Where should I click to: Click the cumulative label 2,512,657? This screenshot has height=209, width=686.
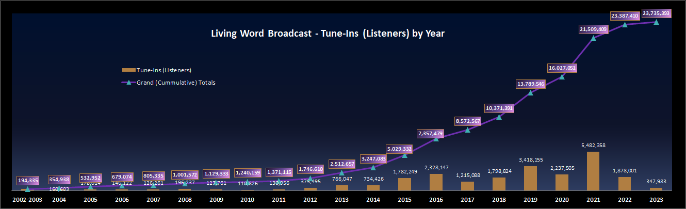(x=341, y=164)
